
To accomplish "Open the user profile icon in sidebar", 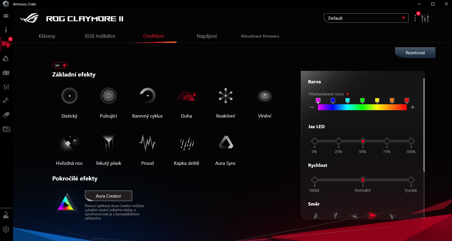I will 6,215.
